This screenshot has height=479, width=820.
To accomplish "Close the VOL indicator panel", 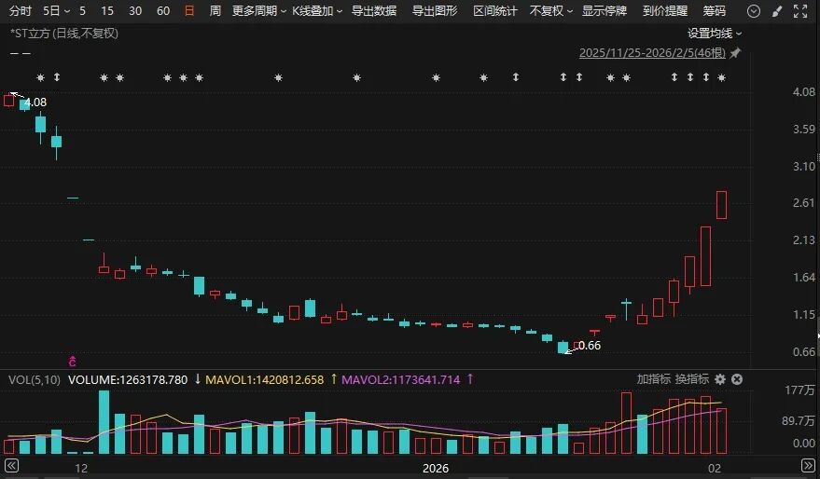I will tap(737, 379).
